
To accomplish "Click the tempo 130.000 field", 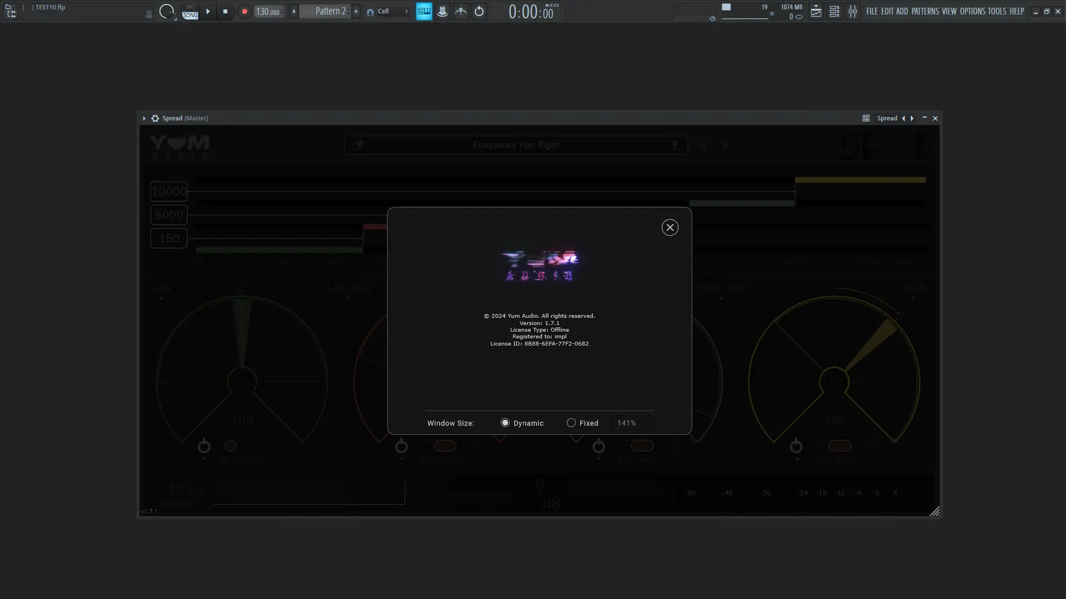I will tap(268, 11).
